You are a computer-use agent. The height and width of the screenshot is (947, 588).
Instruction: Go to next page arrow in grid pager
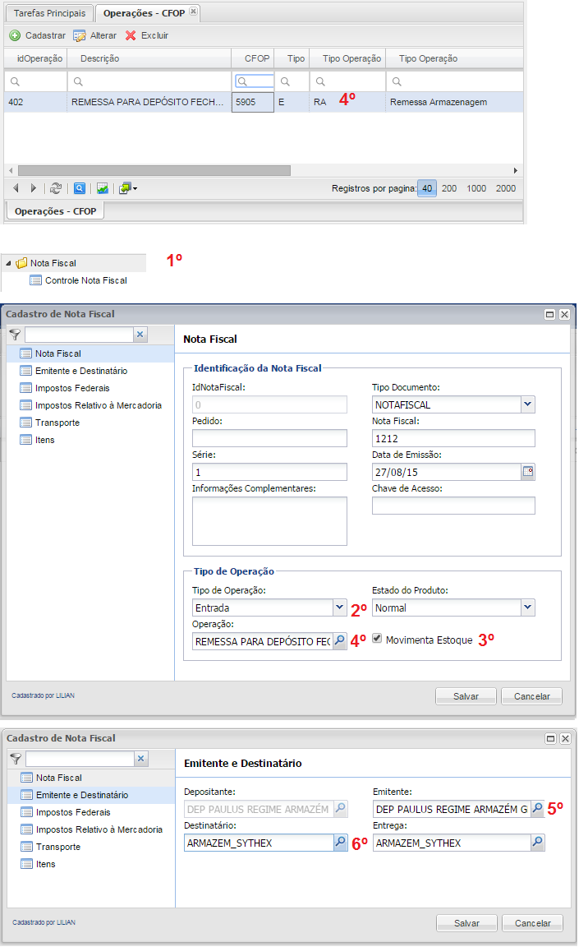[34, 188]
